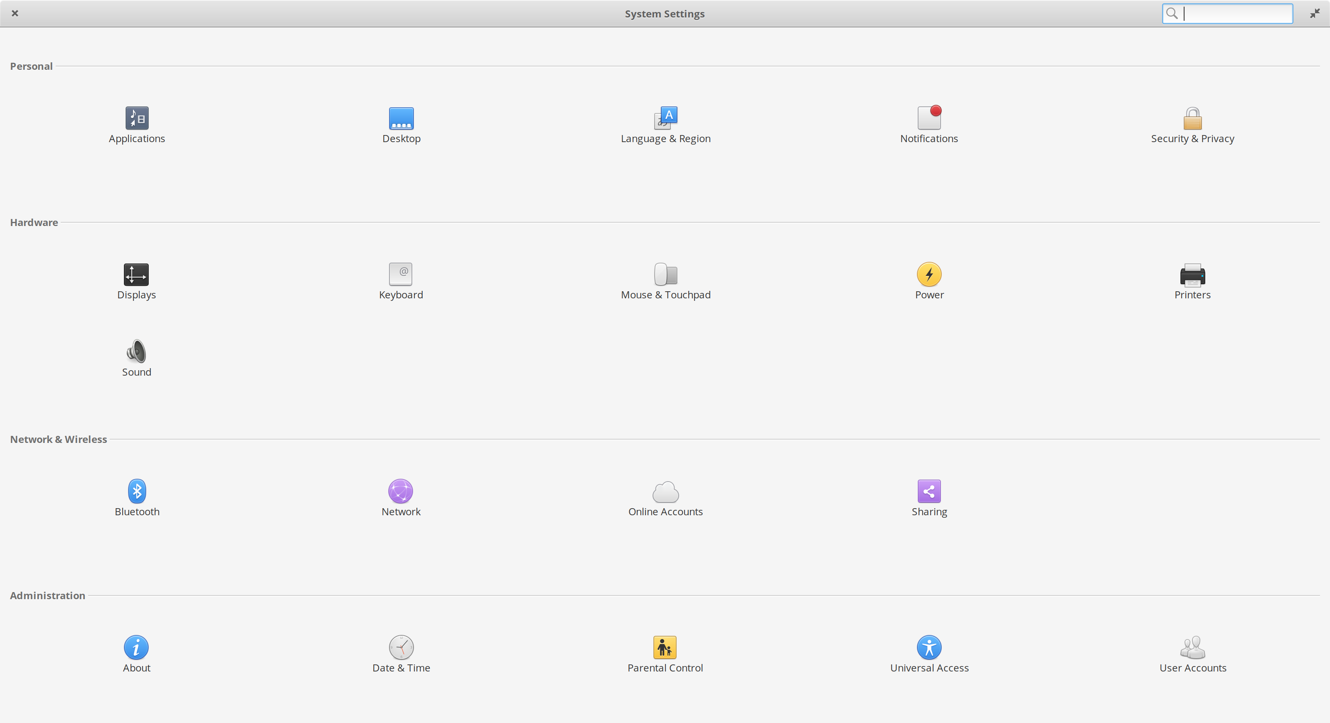Viewport: 1330px width, 723px height.
Task: Open Date & Time settings
Action: pos(401,654)
